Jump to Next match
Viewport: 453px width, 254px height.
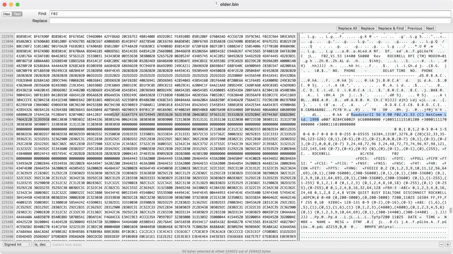tap(430, 28)
